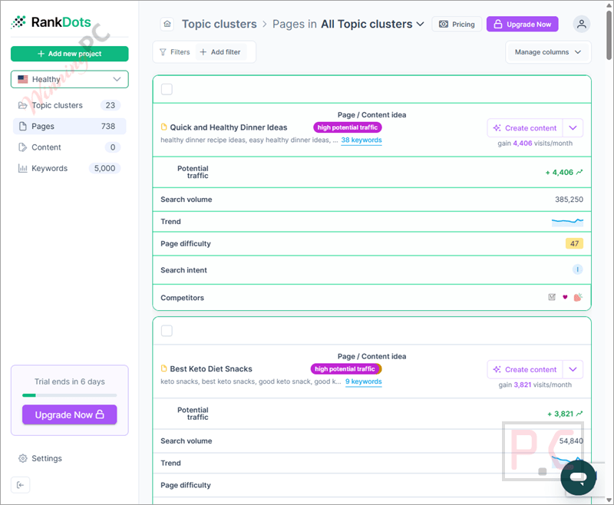Expand Create content options for Dinner Ideas
Screen dimensions: 614x505
(x=573, y=128)
